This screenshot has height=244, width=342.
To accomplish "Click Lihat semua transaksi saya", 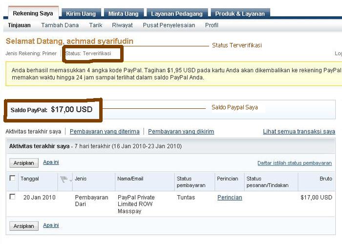I will (x=299, y=132).
